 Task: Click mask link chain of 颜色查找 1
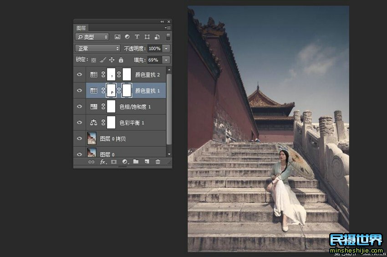(x=119, y=90)
